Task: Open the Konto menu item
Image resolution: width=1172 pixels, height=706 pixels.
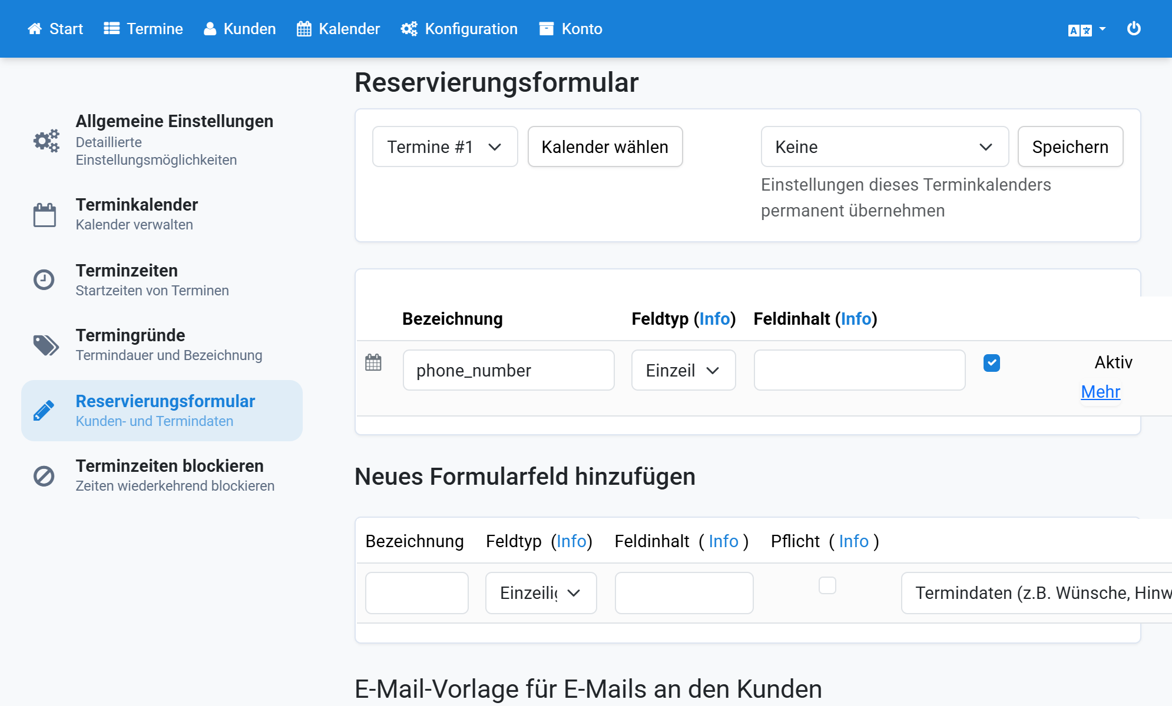Action: (571, 29)
